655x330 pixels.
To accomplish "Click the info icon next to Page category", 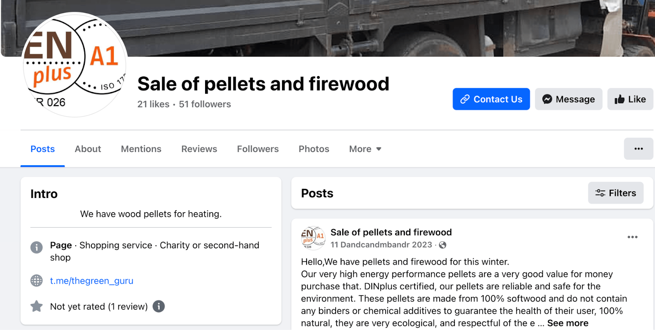I will click(37, 248).
